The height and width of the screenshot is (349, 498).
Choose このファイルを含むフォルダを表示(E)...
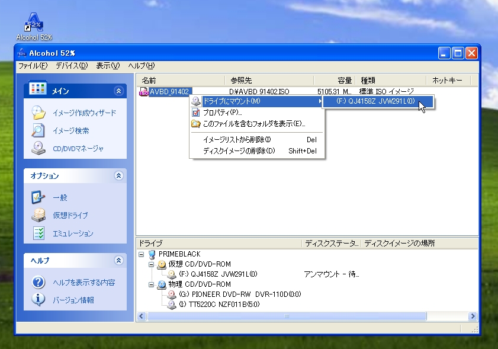pyautogui.click(x=256, y=124)
